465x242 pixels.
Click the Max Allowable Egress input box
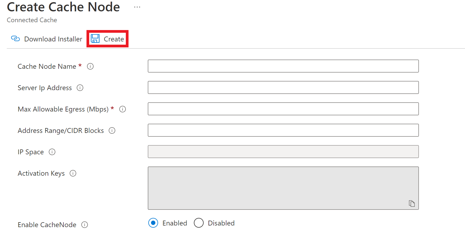click(x=283, y=109)
